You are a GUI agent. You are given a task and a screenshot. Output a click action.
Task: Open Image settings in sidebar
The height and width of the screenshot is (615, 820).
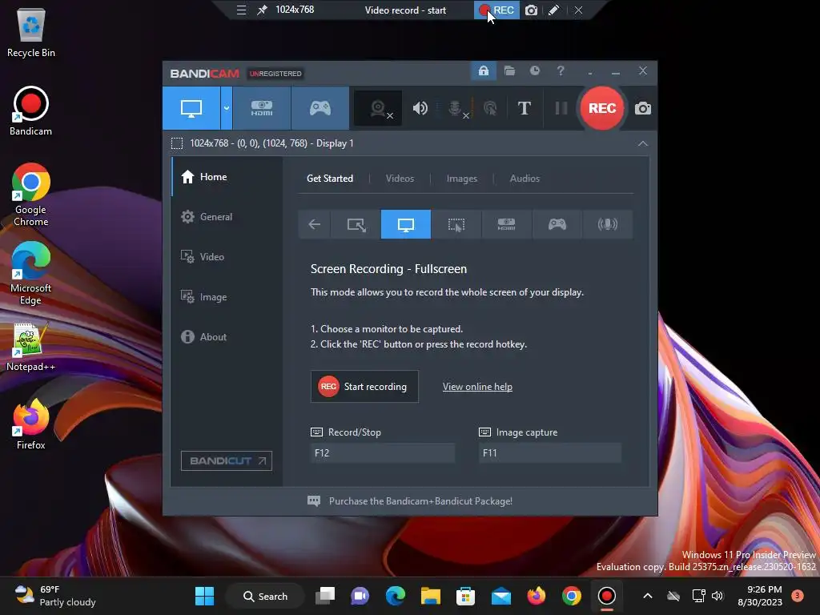point(226,296)
